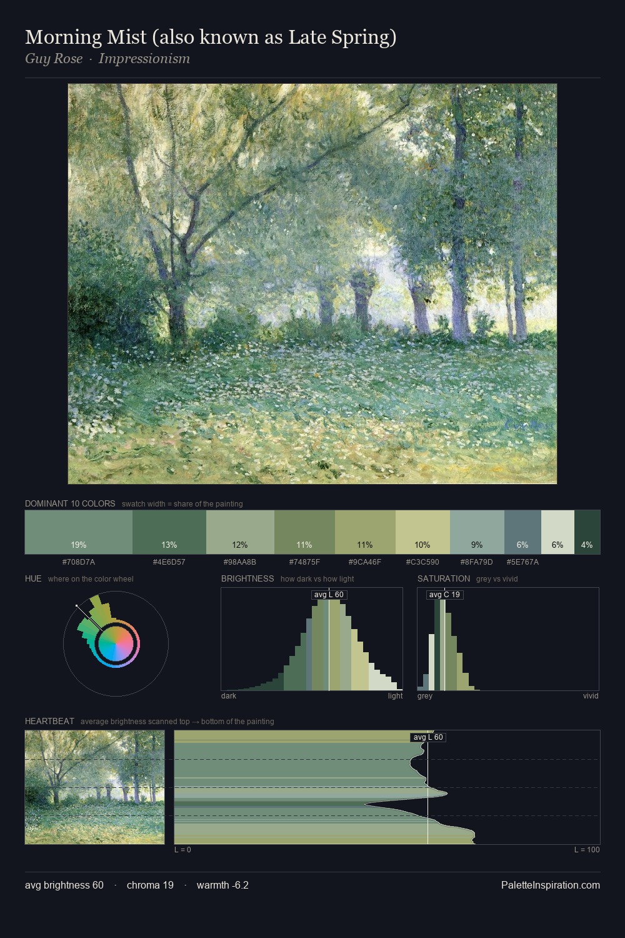Click the hex code #98AA8B
Viewport: 625px width, 938px height.
click(x=240, y=562)
